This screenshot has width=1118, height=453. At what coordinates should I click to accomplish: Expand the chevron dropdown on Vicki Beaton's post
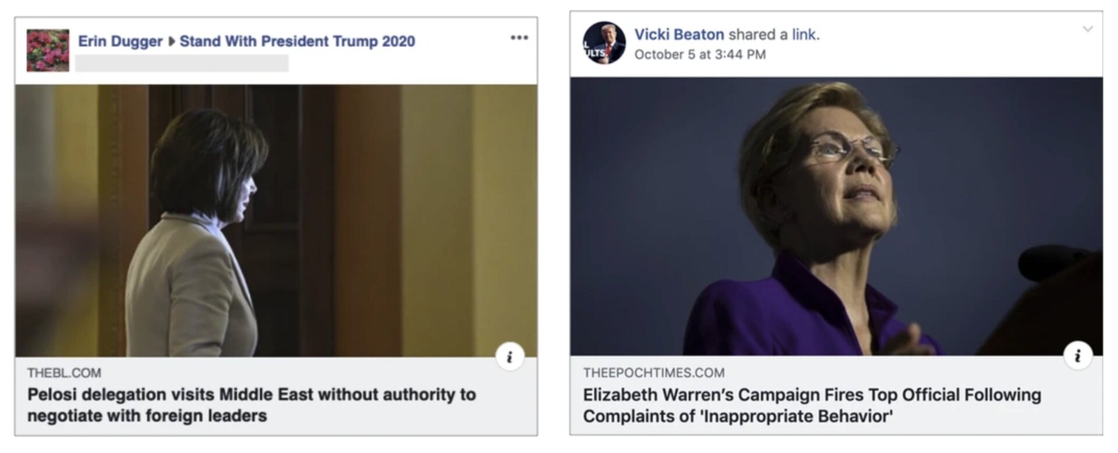pyautogui.click(x=1087, y=29)
